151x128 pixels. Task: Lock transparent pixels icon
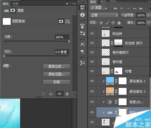[x=101, y=23]
